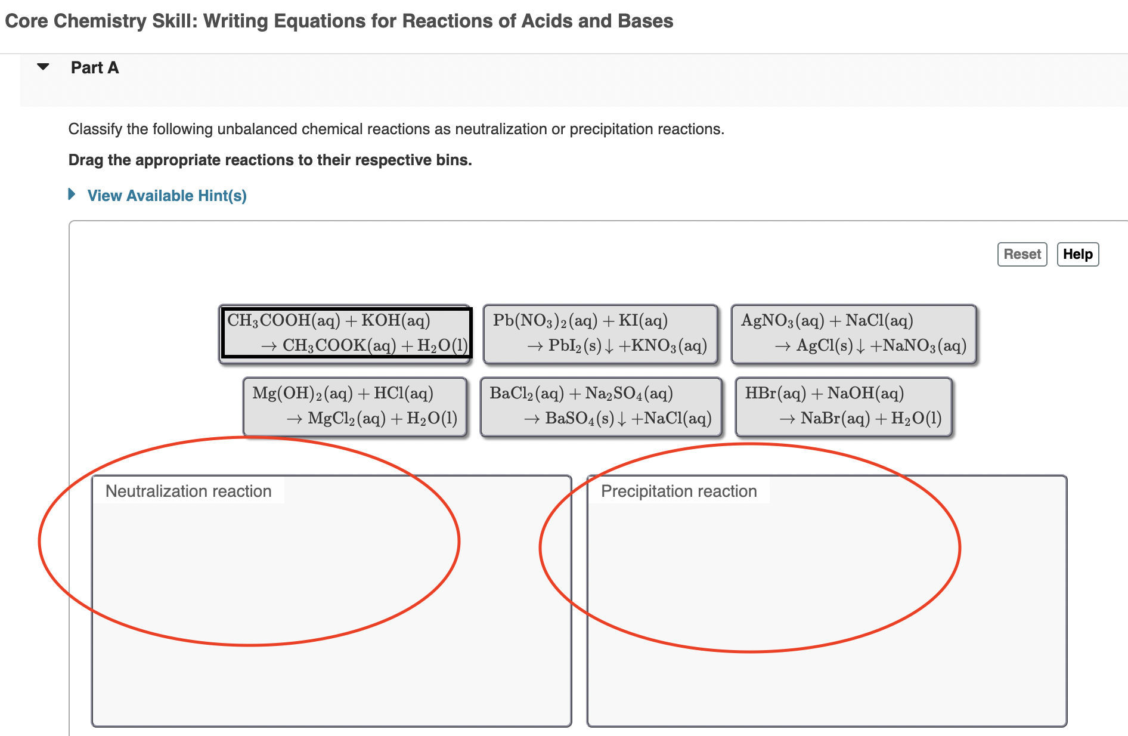Screen dimensions: 1128x736
Task: Select the Pb(NO3)2 + KI reaction tile
Action: 600,333
